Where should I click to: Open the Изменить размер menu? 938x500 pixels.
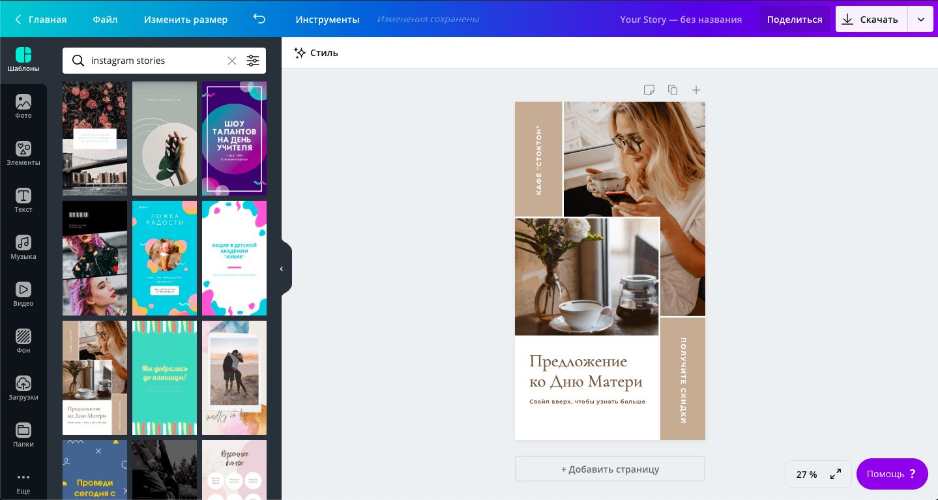[x=186, y=20]
